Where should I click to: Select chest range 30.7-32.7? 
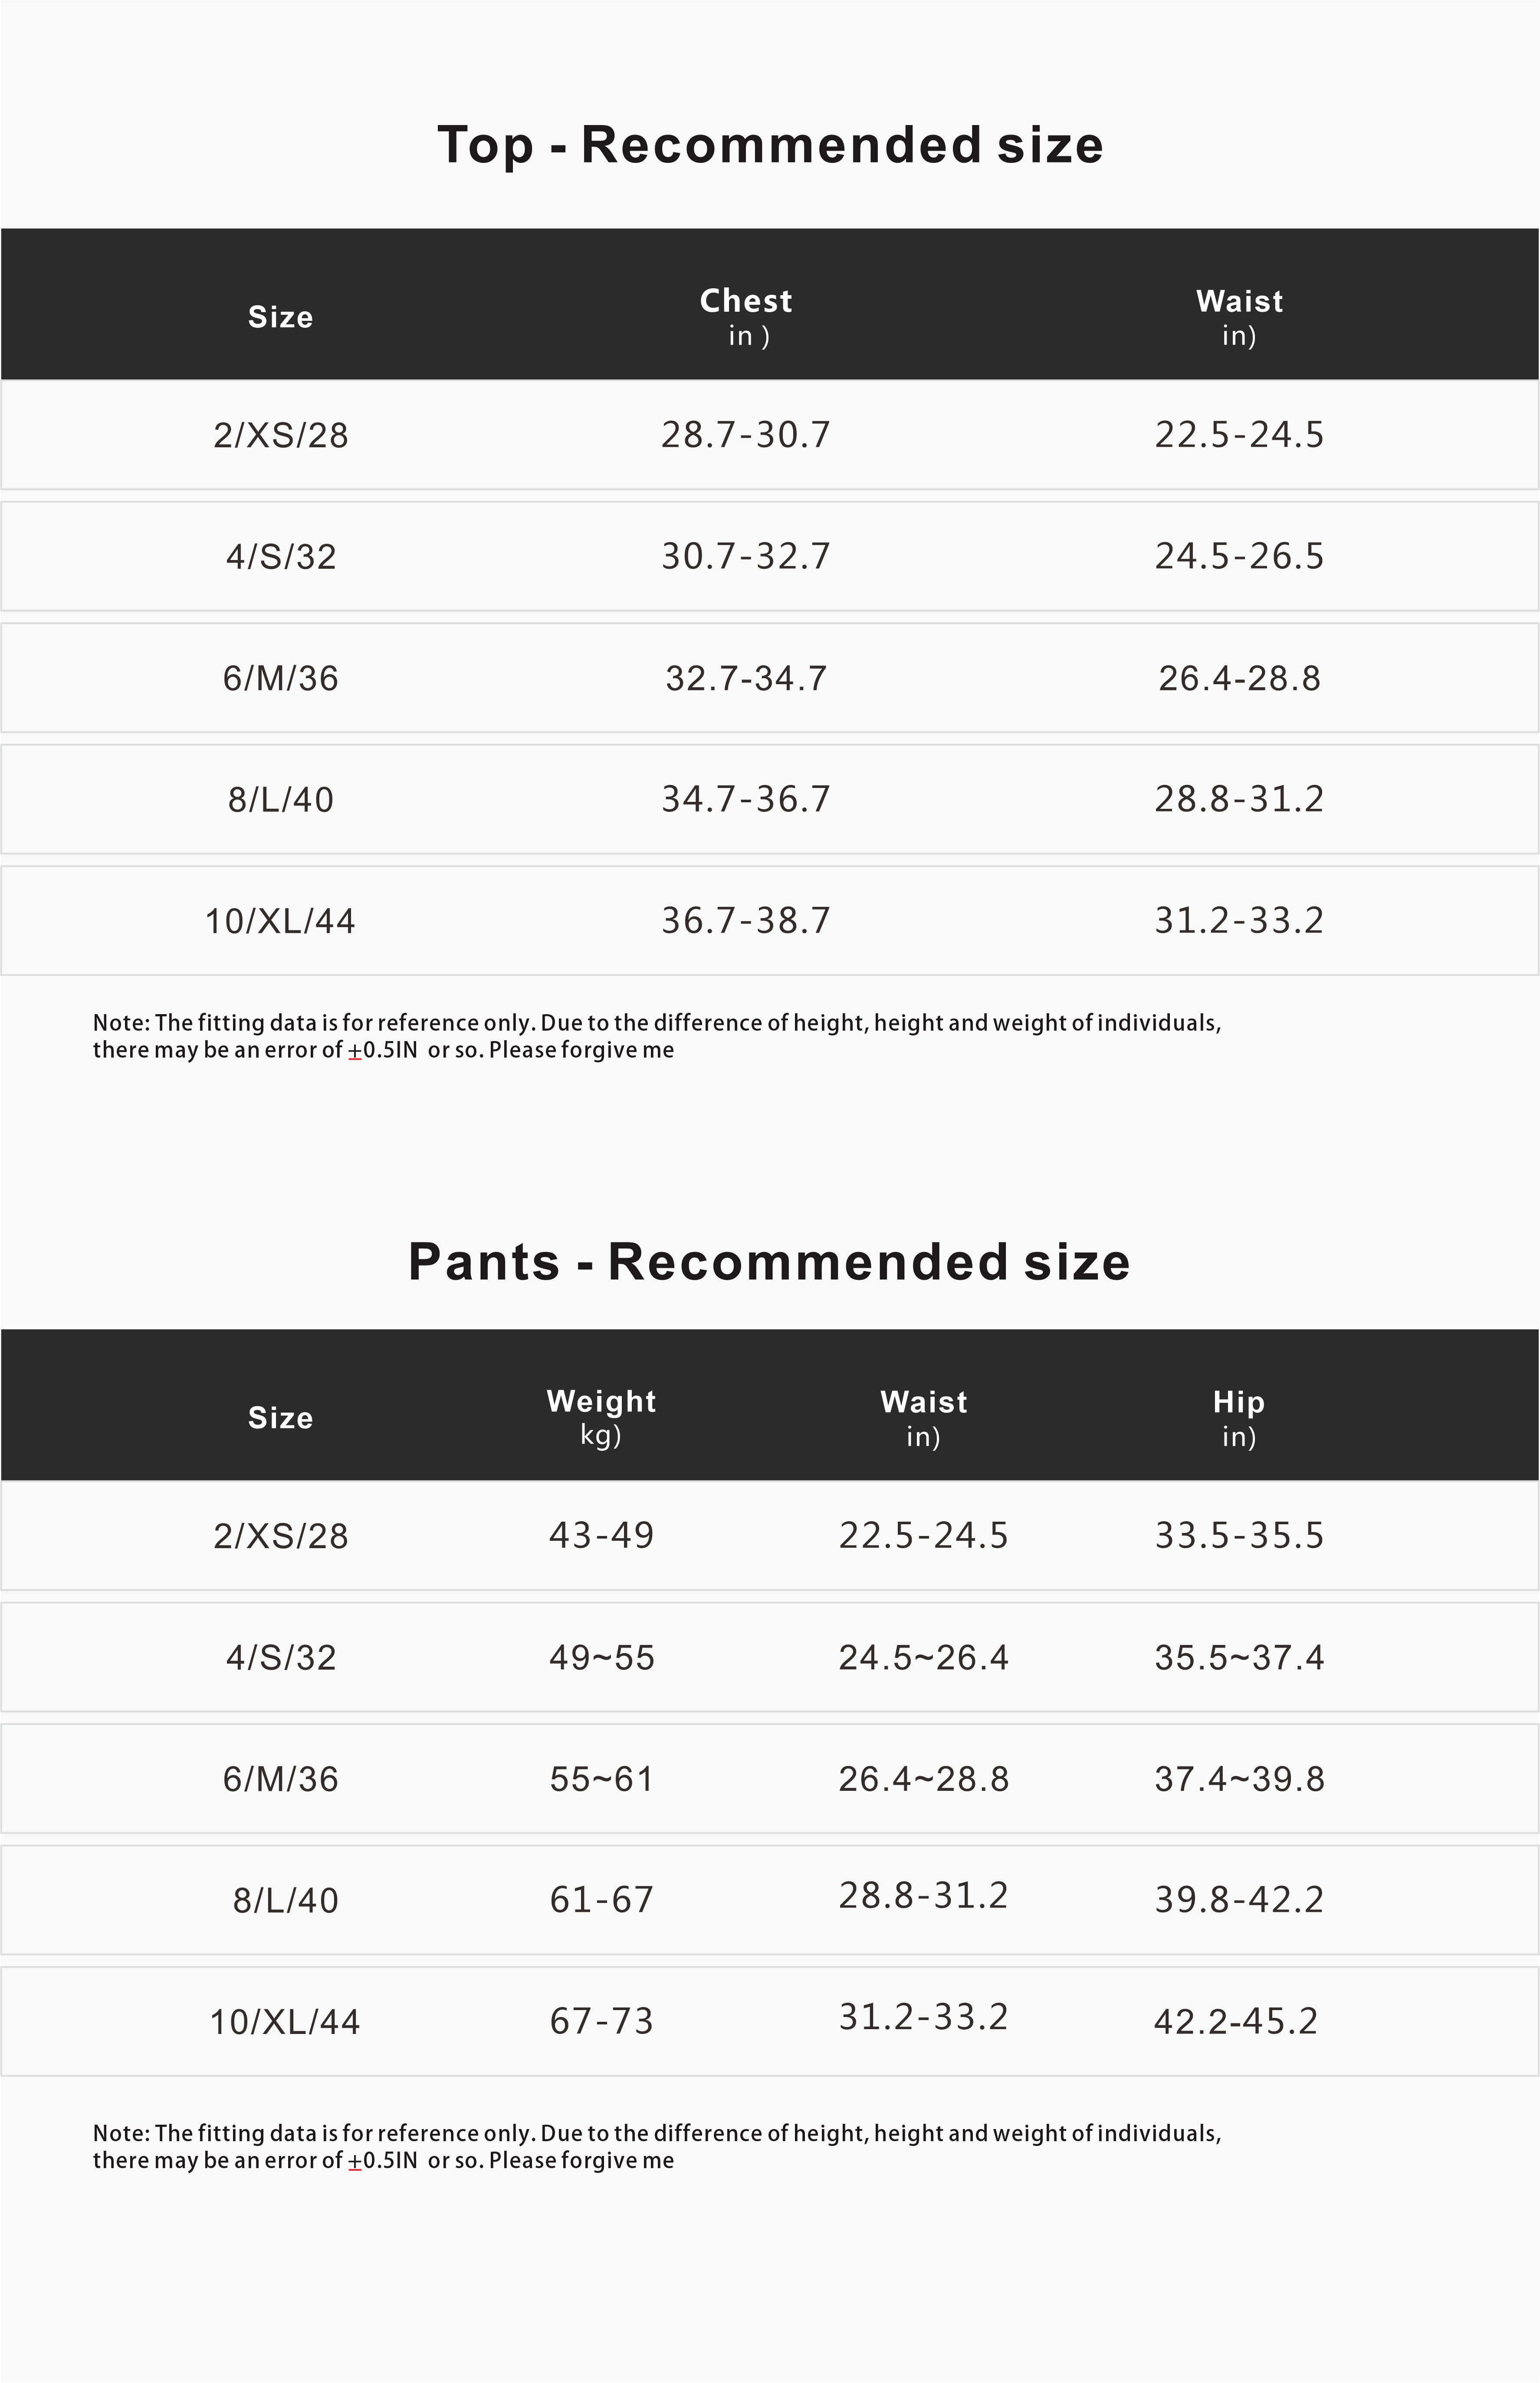746,556
